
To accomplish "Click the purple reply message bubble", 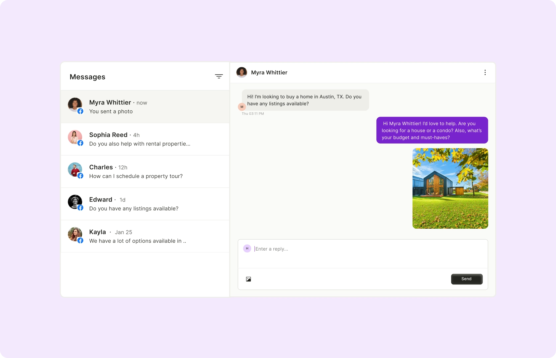I will 432,130.
